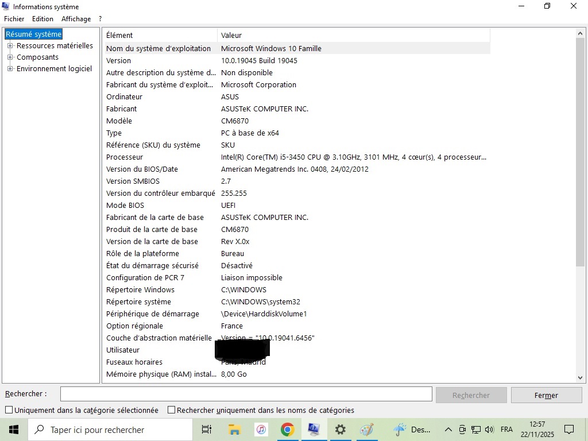Image resolution: width=588 pixels, height=441 pixels.
Task: Launch iTunes from the taskbar
Action: (261, 430)
